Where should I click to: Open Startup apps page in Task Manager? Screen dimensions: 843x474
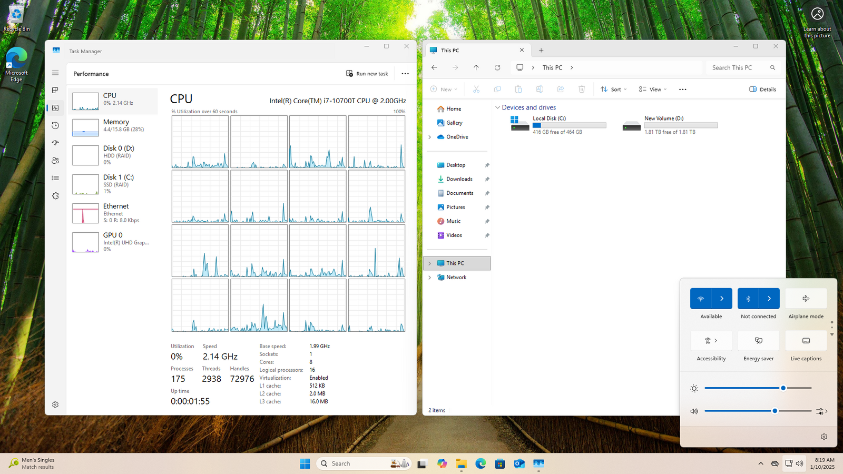55,143
